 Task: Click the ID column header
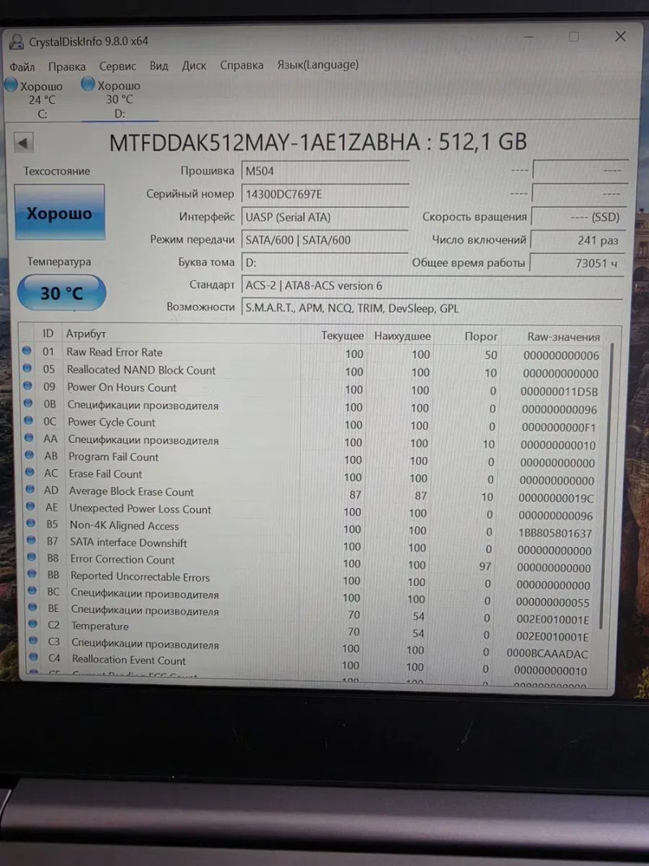pos(48,333)
